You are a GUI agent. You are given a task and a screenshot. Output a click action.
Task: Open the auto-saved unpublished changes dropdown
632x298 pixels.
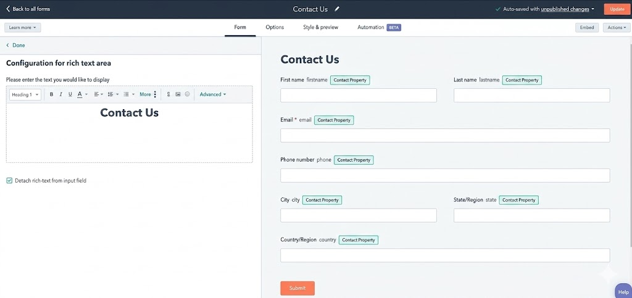[545, 9]
